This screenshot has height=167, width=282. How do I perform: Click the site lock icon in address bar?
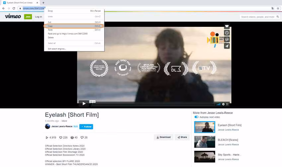point(20,8)
